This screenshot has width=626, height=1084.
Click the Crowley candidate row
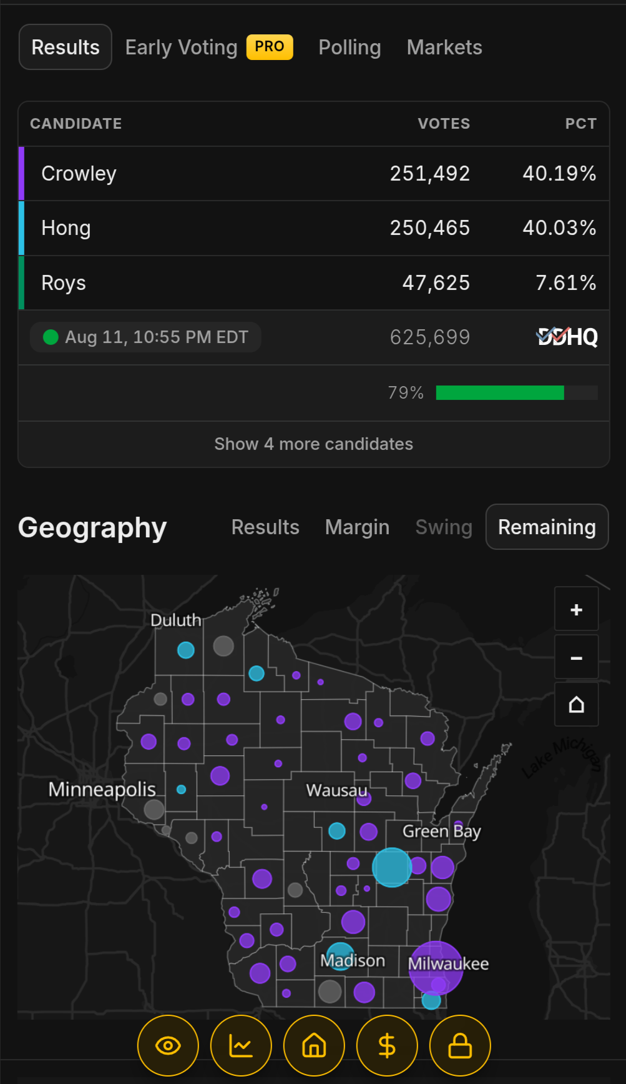tap(313, 174)
